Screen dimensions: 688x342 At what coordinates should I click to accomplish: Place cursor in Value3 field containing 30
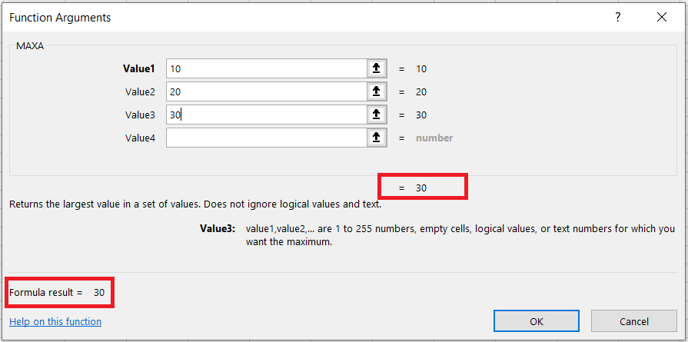[265, 115]
